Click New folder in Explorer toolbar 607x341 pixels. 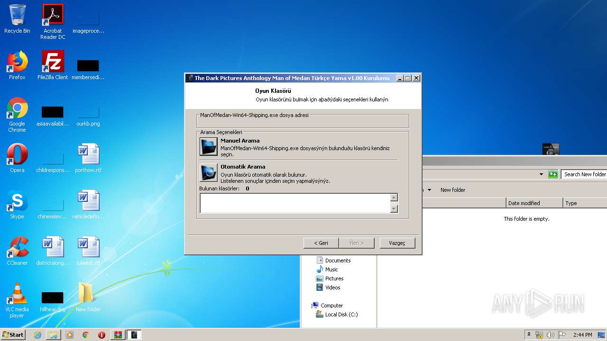tap(453, 190)
